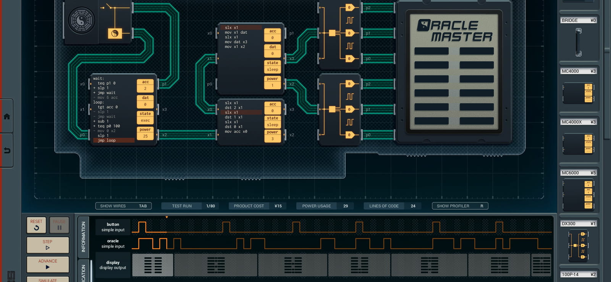Screen dimensions: 611x282
Task: Click the RESET button
Action: point(36,225)
